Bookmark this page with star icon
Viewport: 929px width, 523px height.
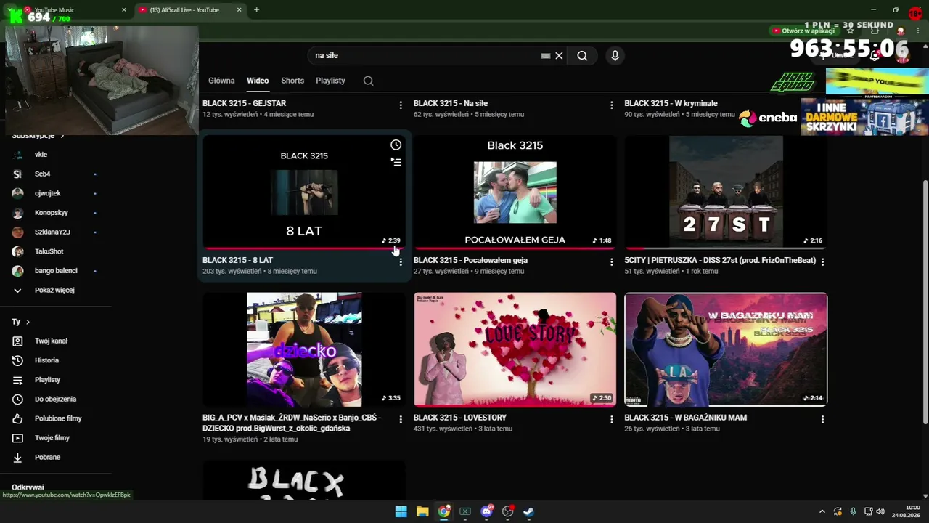[x=851, y=31]
